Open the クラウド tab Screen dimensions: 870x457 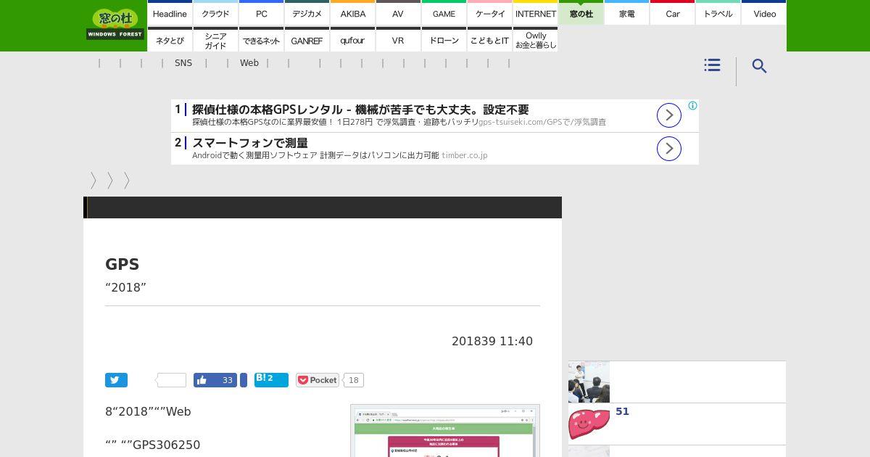[x=215, y=13]
